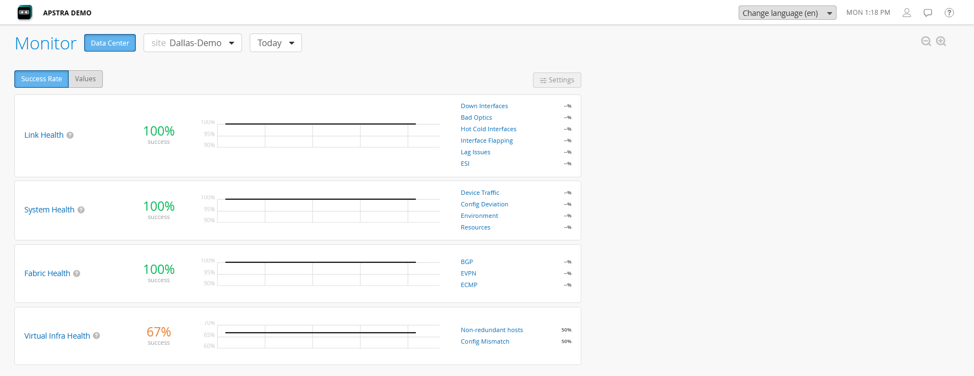Show help tooltip for Virtual Infra Health
Screen dimensions: 974x376
[x=96, y=335]
